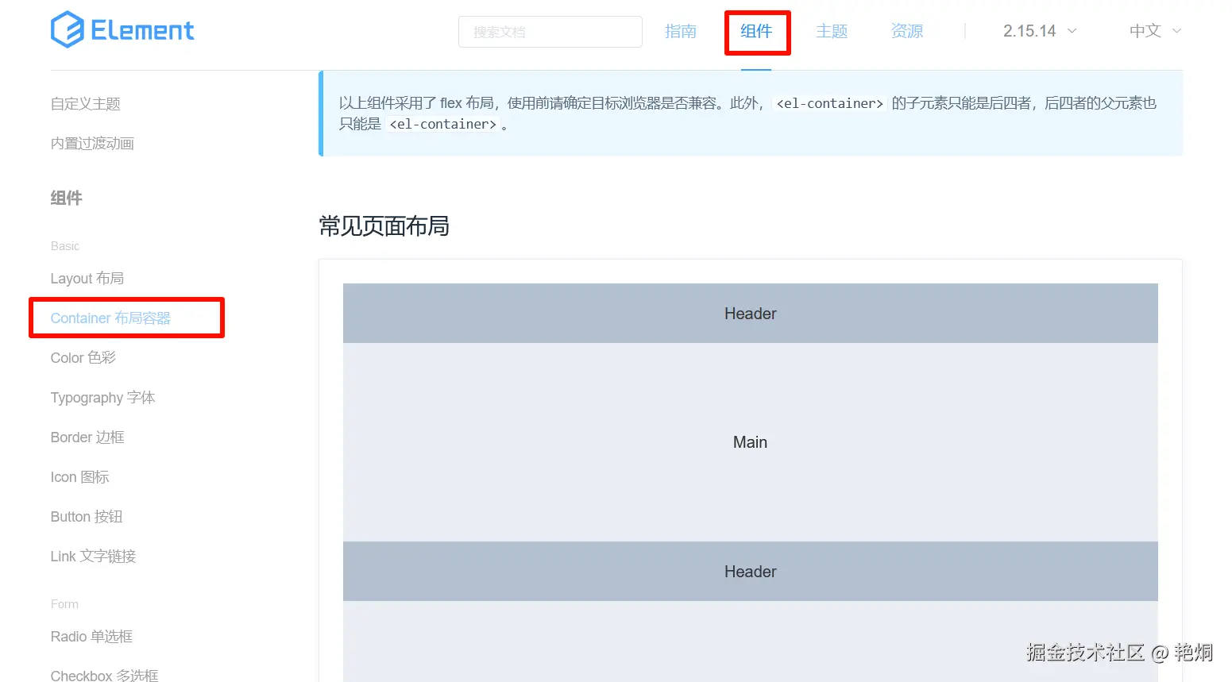Select Button 按钮 in the sidebar
This screenshot has height=682, width=1232.
click(x=86, y=516)
